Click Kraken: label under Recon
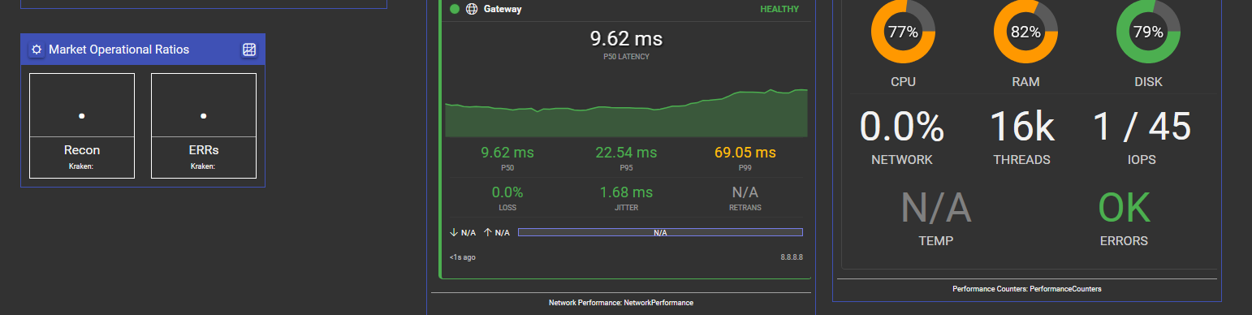 click(82, 166)
